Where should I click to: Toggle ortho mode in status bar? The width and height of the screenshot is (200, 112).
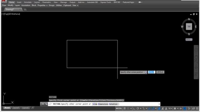[x=134, y=109]
